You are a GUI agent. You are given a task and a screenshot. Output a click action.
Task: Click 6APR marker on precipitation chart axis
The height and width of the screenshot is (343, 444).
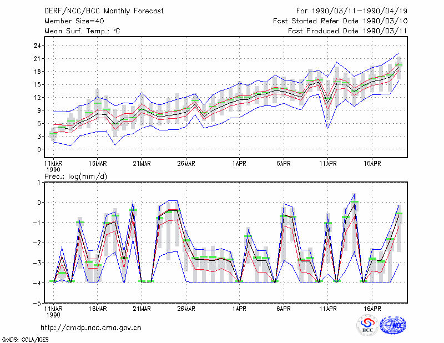284,309
